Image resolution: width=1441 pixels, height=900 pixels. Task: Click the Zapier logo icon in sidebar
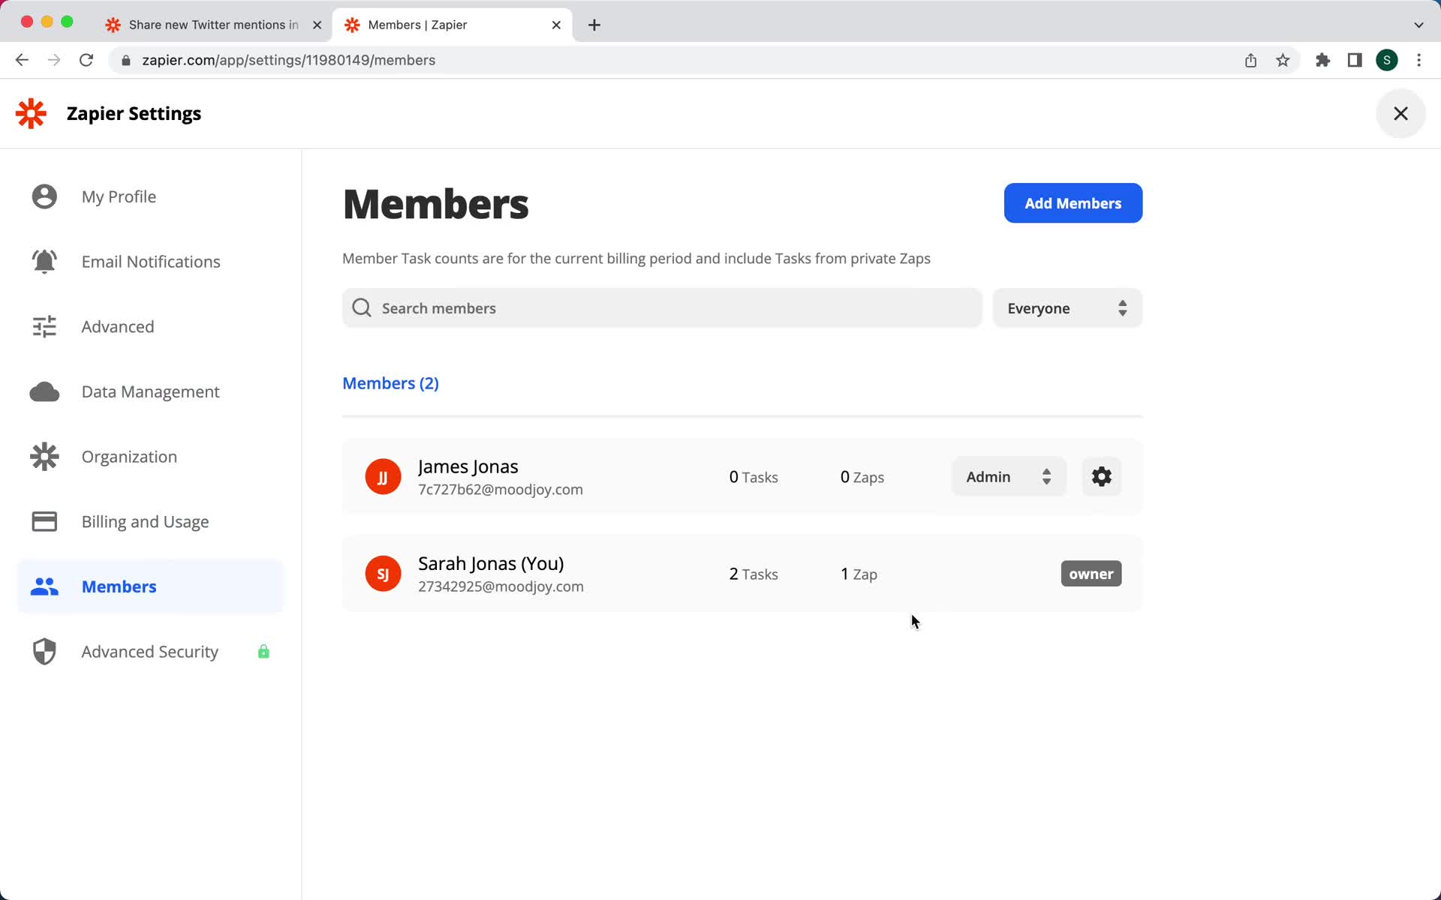(x=30, y=113)
